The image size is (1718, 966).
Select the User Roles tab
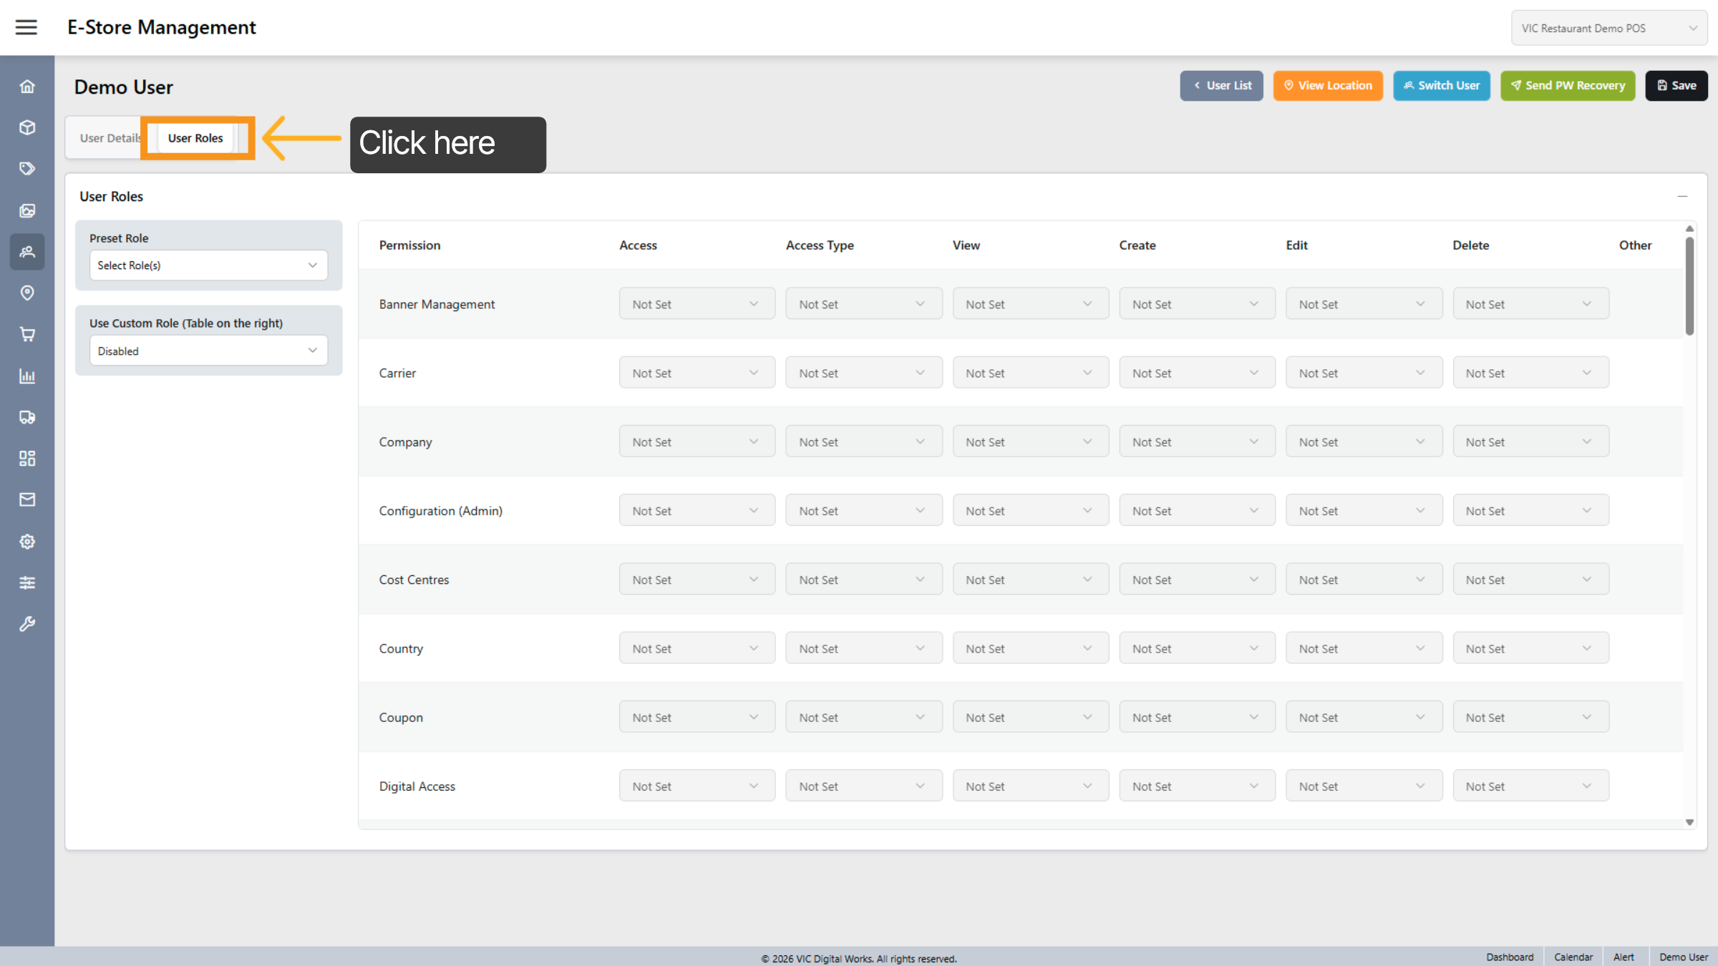[195, 138]
